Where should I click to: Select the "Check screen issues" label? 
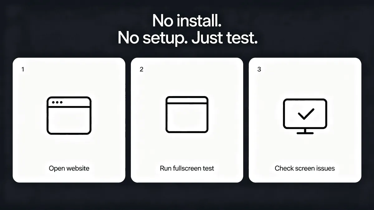(x=305, y=168)
